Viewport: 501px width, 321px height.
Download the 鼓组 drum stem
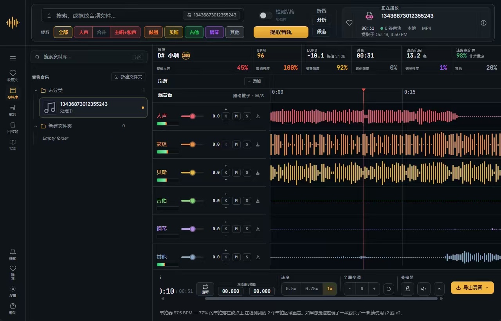click(x=258, y=144)
